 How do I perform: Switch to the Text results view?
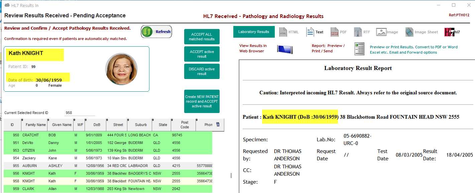(315, 32)
